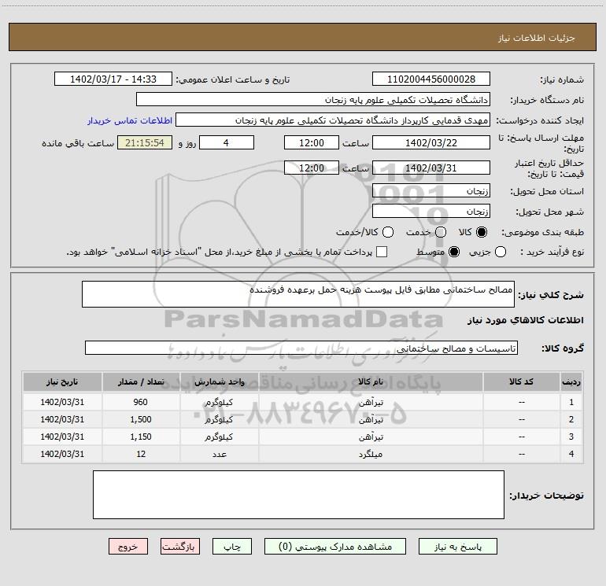The height and width of the screenshot is (586, 606).
Task: Click the کیلوگرم unit cell in row 1
Action: click(x=219, y=402)
